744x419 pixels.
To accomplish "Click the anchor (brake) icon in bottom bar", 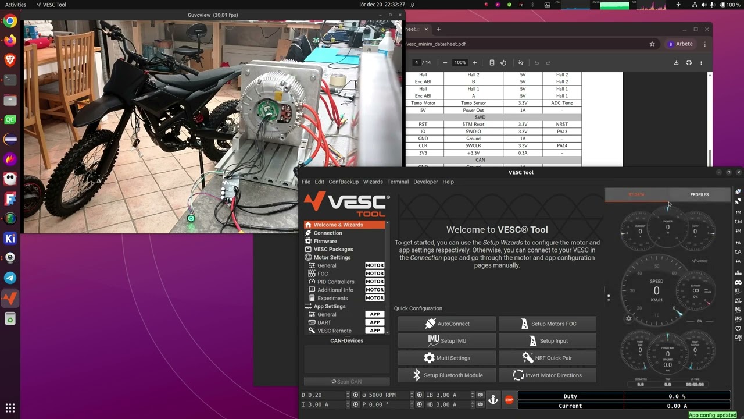I will coord(493,399).
